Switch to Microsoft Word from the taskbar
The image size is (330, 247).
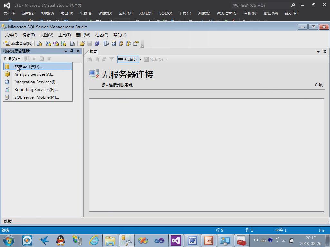192,241
